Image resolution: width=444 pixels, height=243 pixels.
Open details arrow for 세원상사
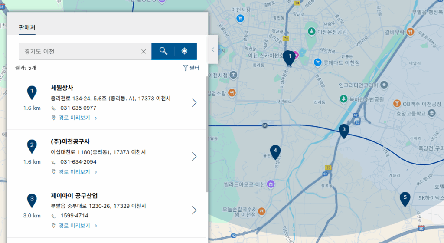(x=194, y=102)
